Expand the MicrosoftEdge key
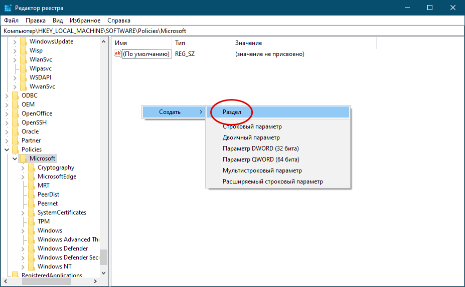The width and height of the screenshot is (465, 287). tap(23, 177)
